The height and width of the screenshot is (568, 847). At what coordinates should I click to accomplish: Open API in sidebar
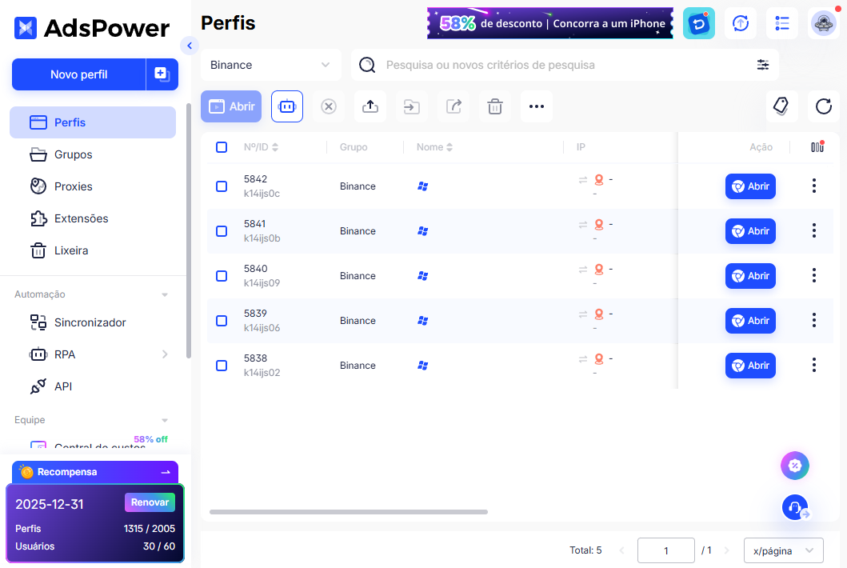pos(93,386)
